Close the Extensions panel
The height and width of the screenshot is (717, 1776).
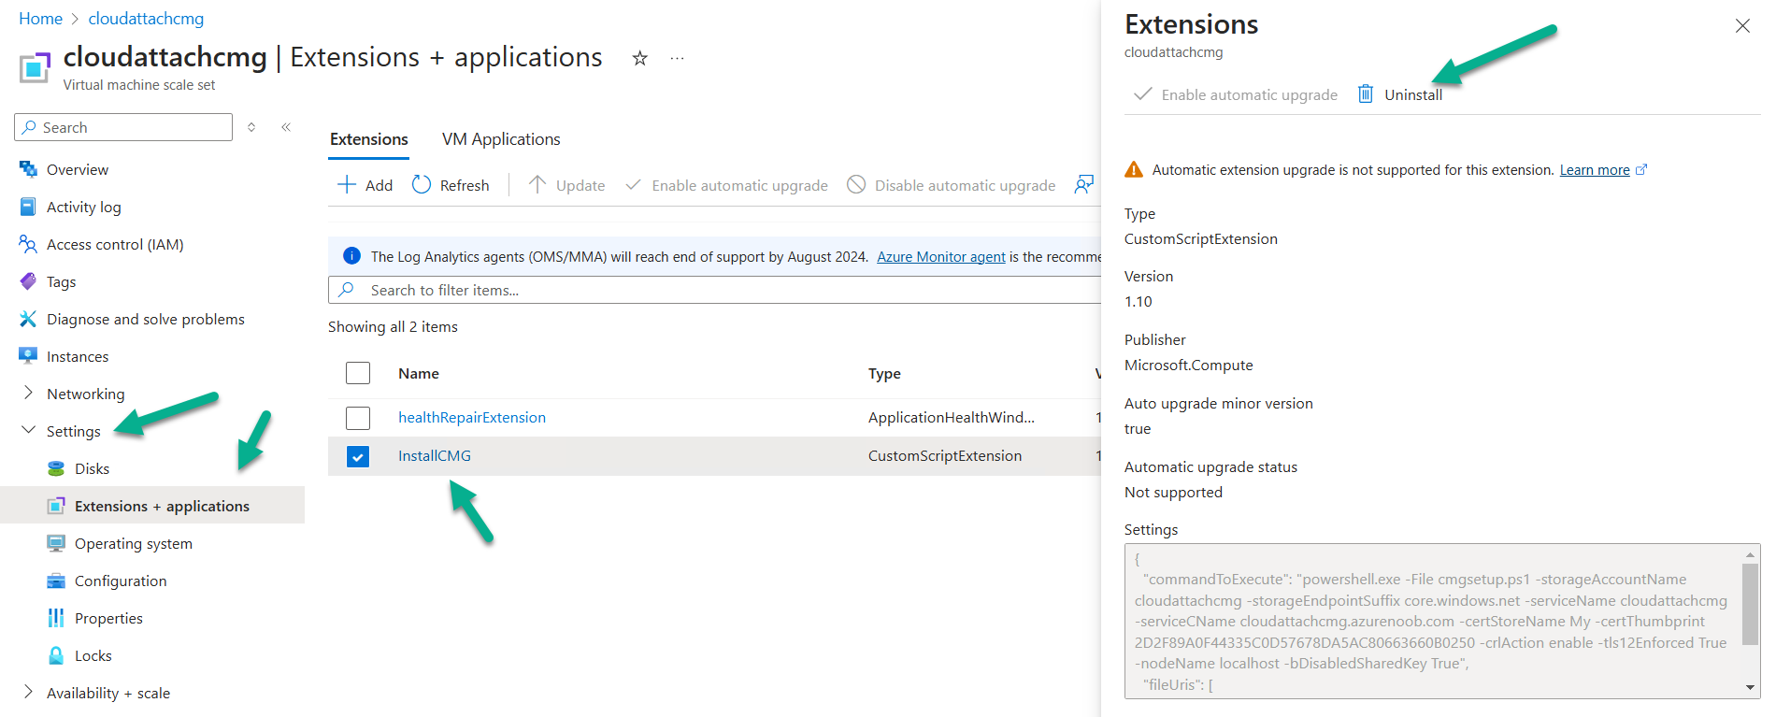pyautogui.click(x=1742, y=26)
